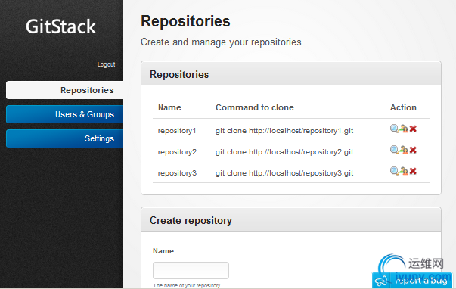
Task: Select the repository3 clone command text
Action: pos(284,173)
